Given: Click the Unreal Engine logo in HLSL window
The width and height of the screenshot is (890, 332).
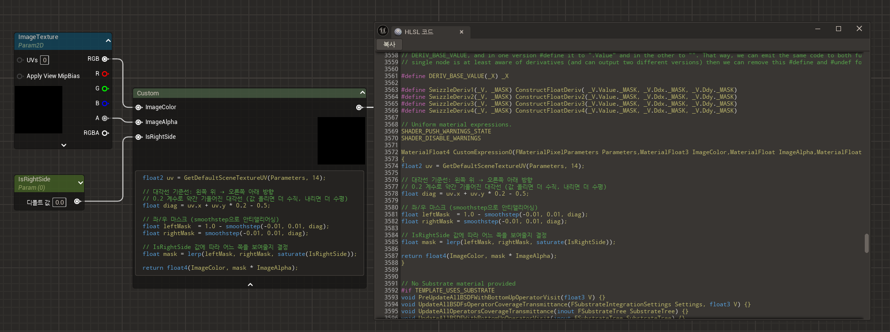Looking at the screenshot, I should coord(383,31).
